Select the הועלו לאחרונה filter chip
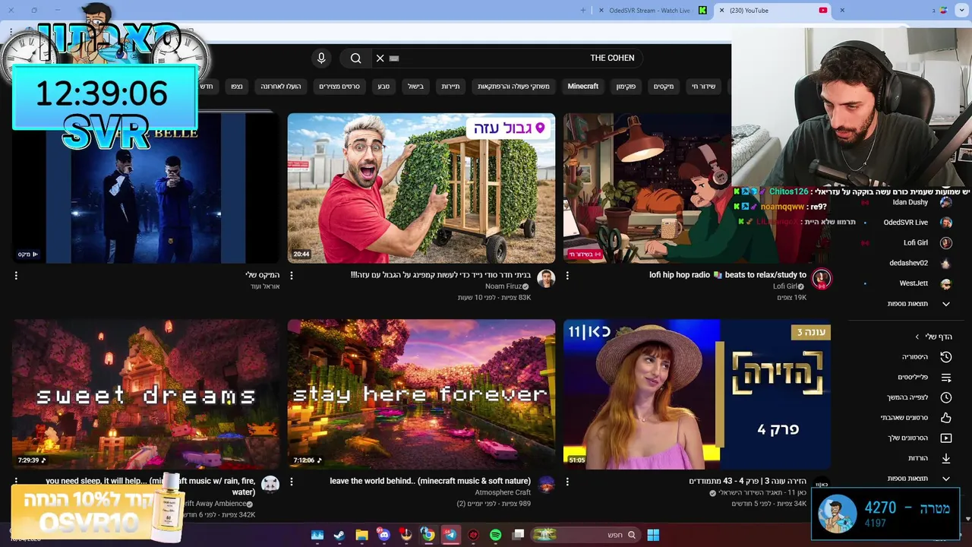This screenshot has height=547, width=972. coord(281,87)
